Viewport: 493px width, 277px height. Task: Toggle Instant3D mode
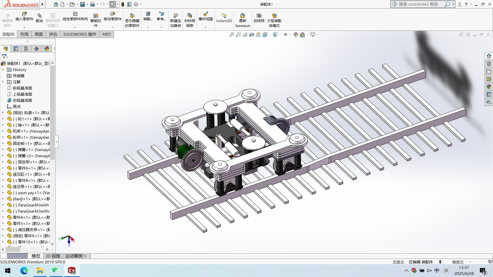[224, 17]
